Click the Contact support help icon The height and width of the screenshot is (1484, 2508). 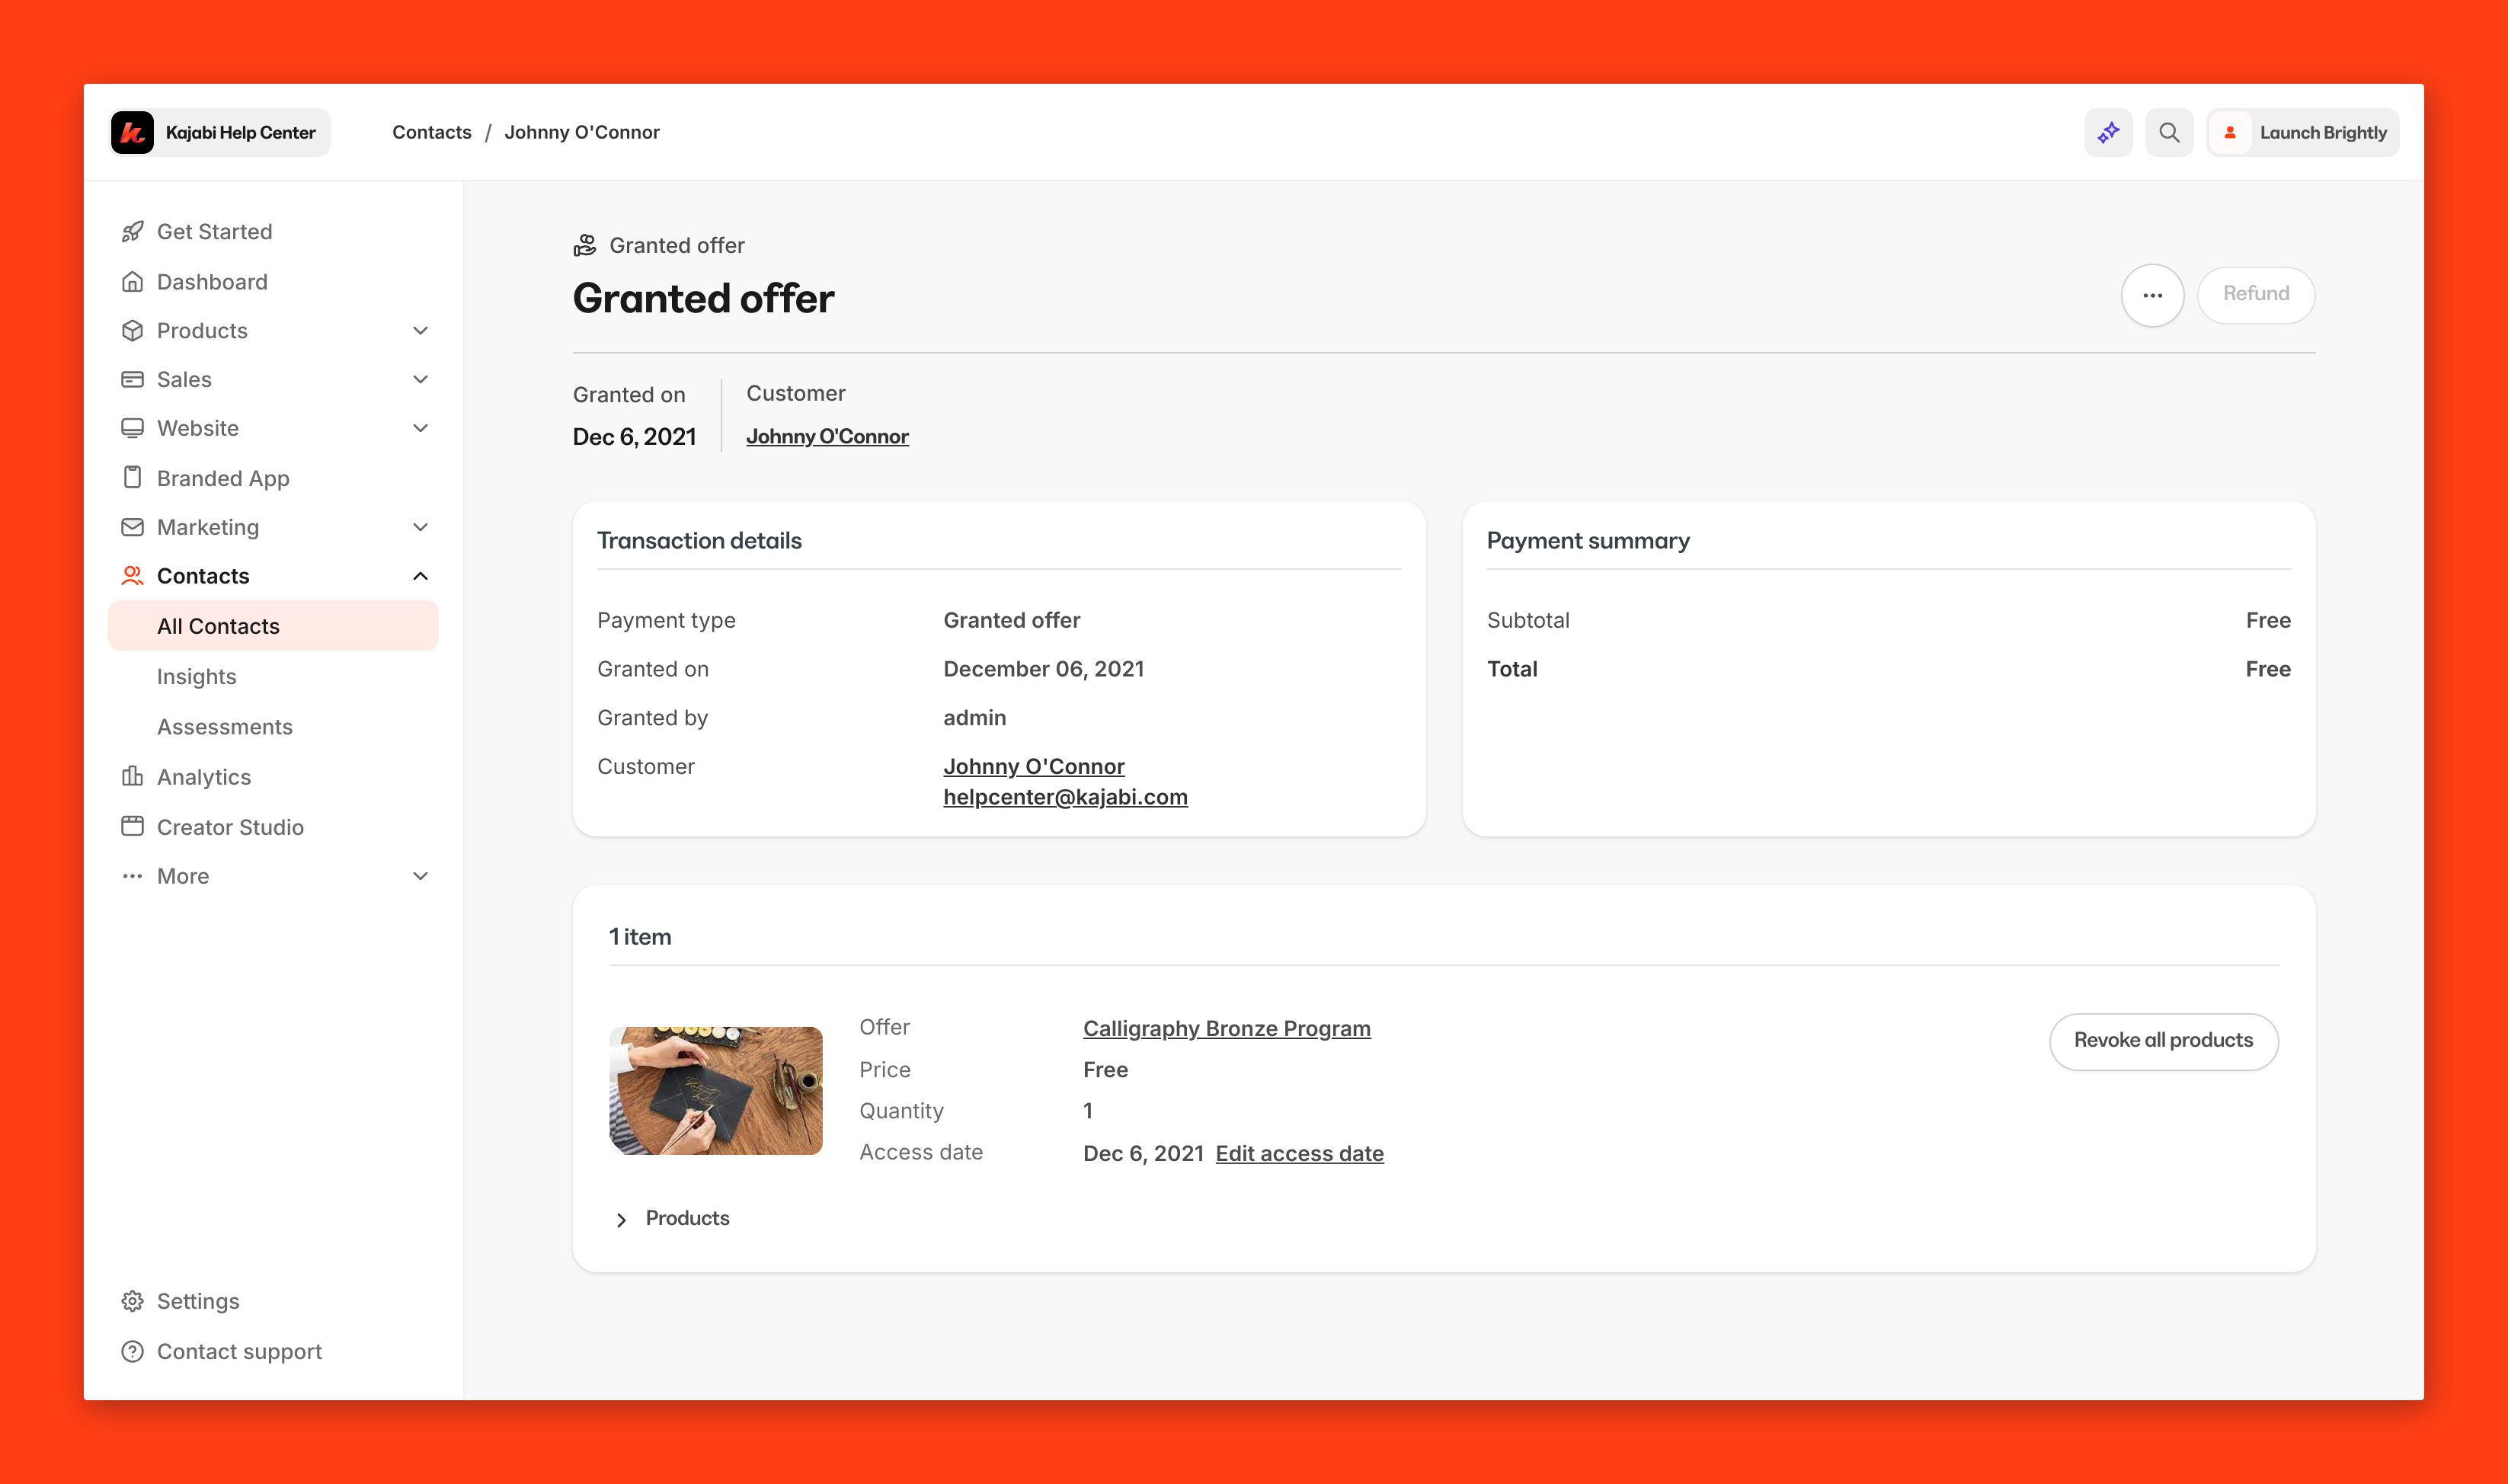coord(132,1351)
